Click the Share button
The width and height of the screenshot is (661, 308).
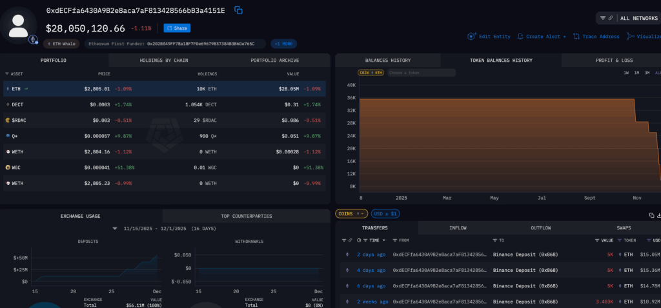click(x=177, y=28)
